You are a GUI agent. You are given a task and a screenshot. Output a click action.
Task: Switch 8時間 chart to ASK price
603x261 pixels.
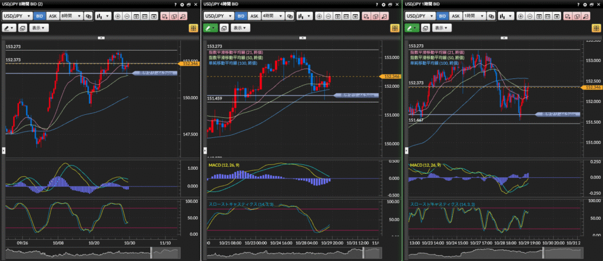pyautogui.click(x=52, y=16)
